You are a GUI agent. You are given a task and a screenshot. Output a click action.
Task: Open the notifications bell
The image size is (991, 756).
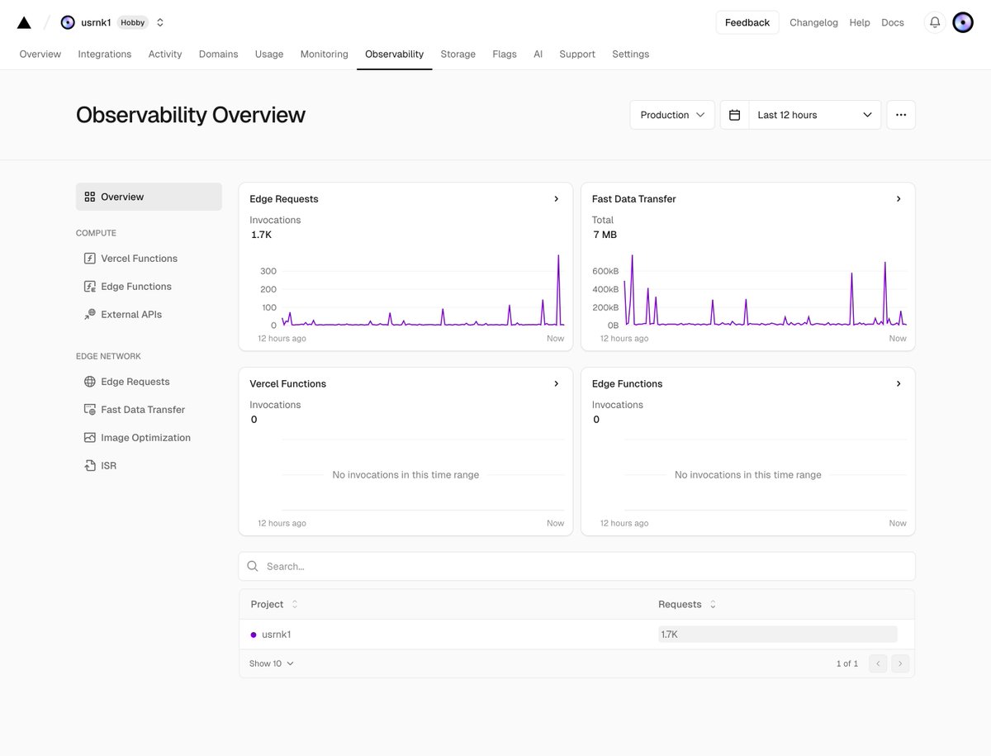[x=935, y=22]
